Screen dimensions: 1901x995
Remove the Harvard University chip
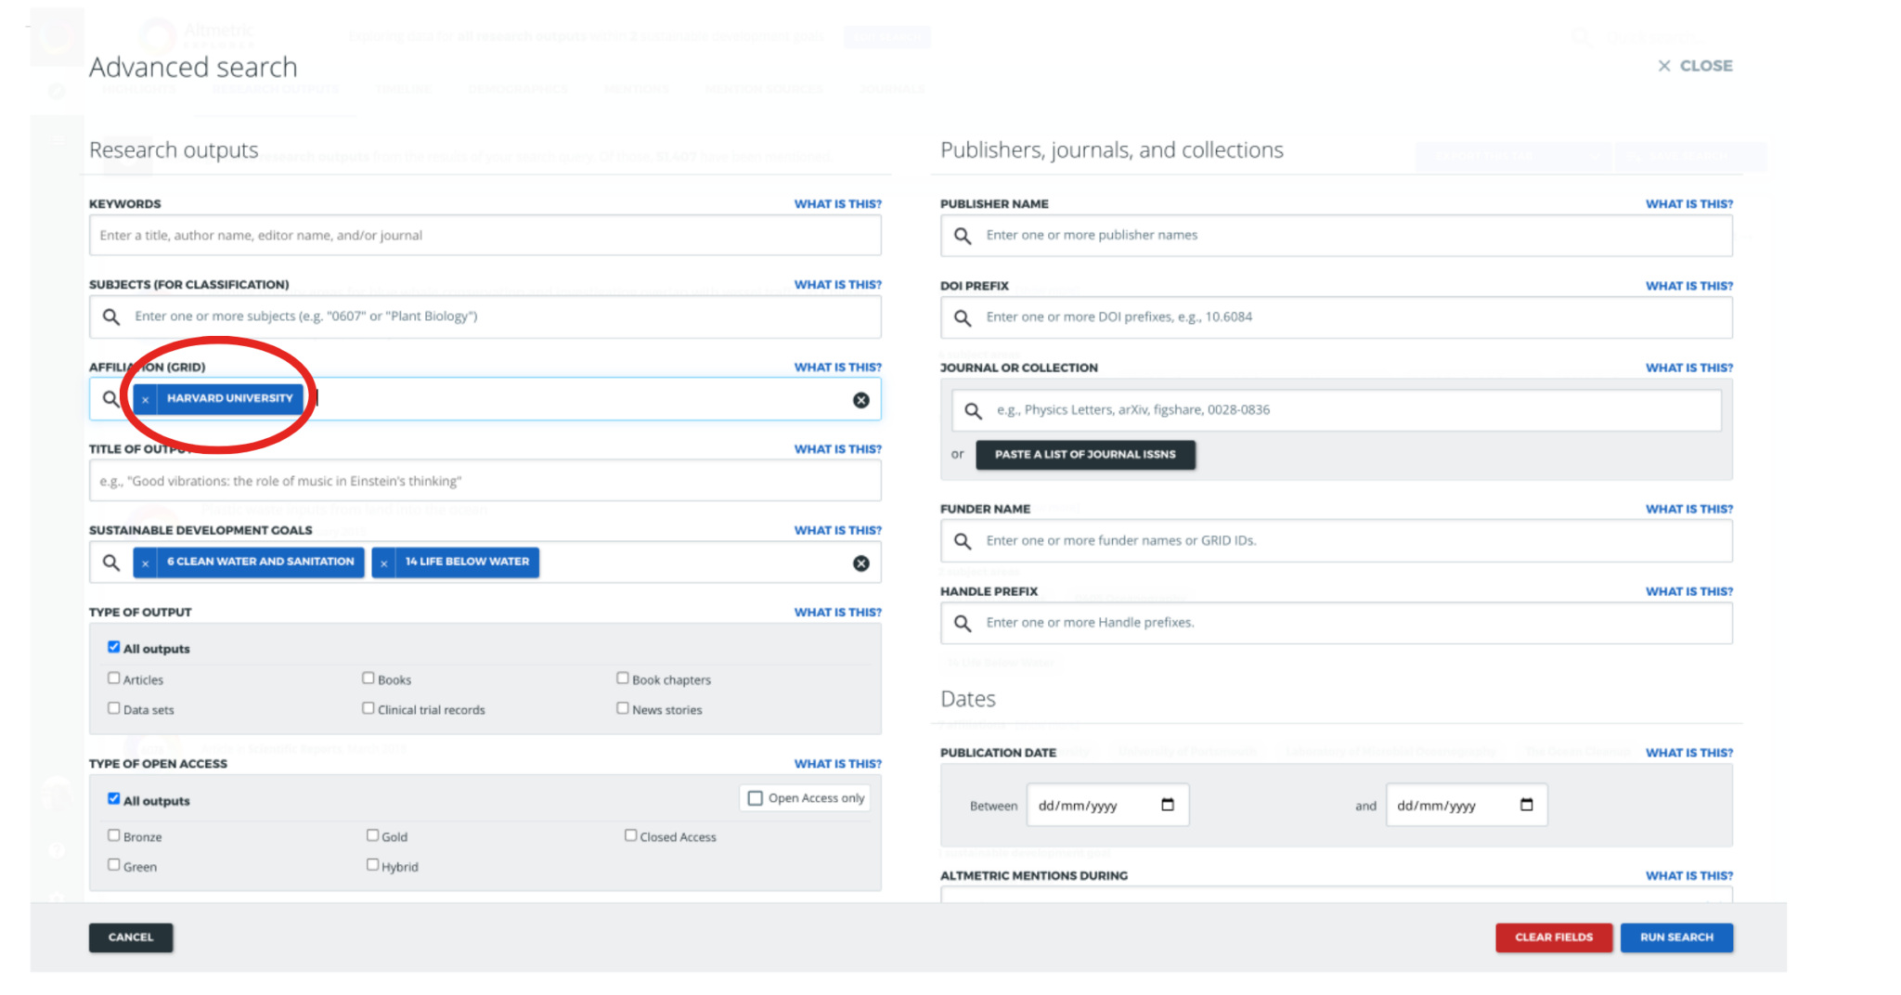click(x=146, y=399)
